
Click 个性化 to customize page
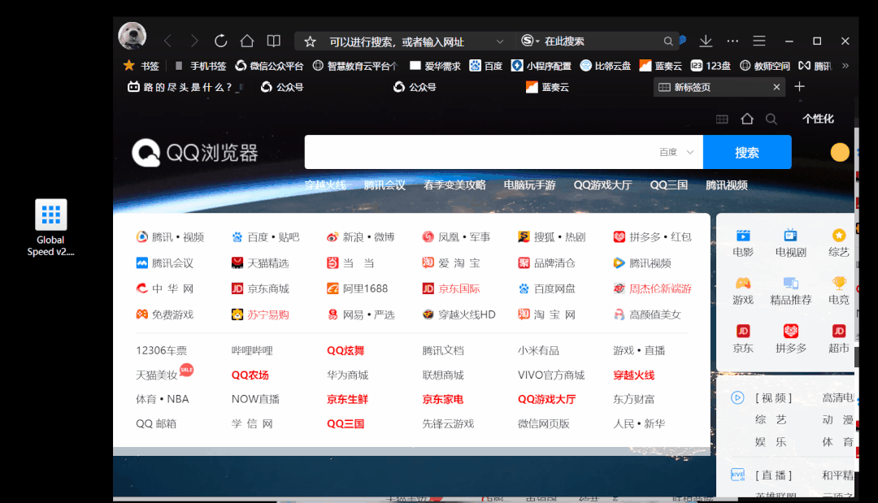[818, 119]
